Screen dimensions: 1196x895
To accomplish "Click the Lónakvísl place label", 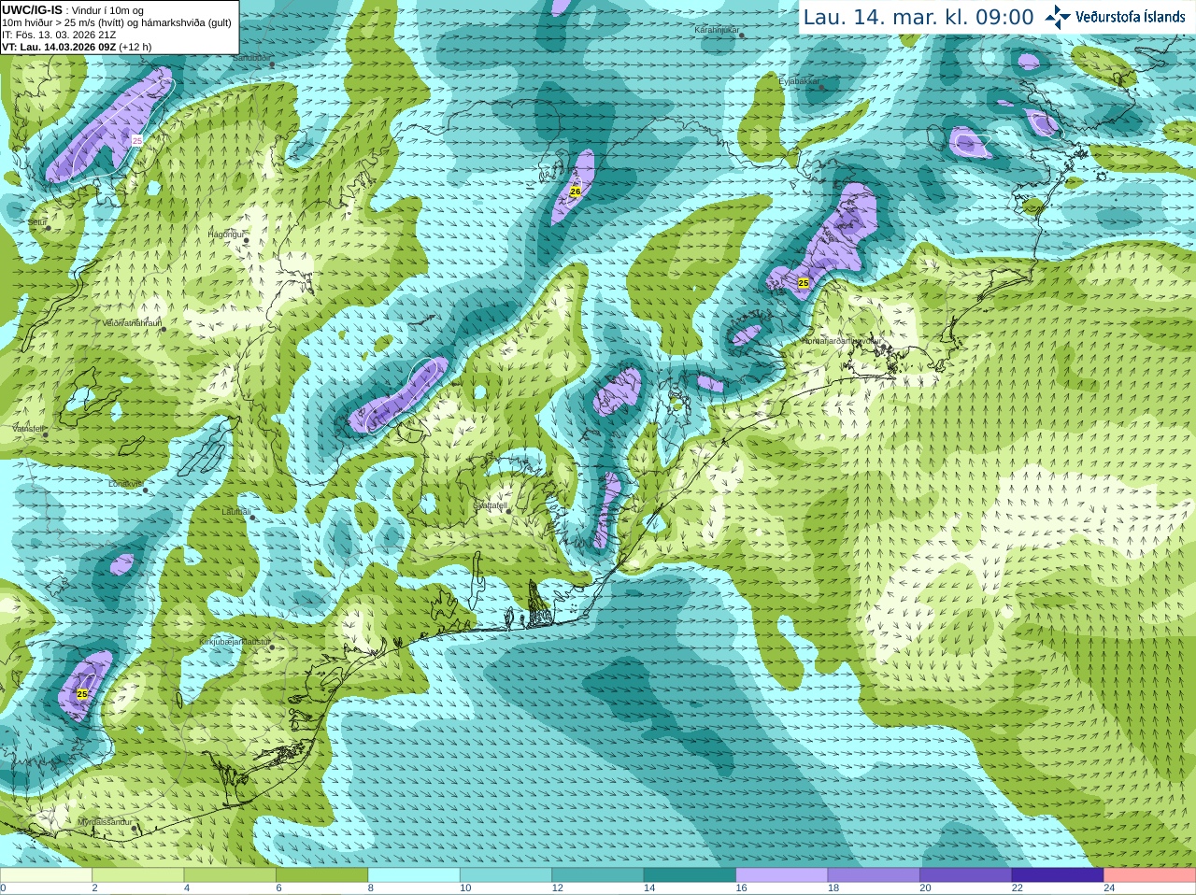I will pyautogui.click(x=124, y=483).
